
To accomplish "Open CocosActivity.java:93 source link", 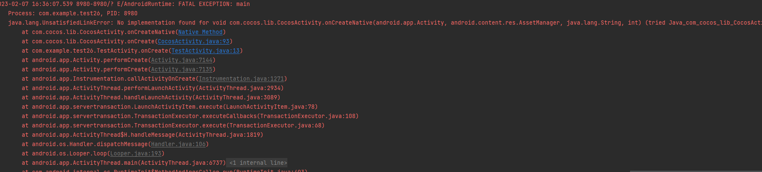I will click(193, 42).
